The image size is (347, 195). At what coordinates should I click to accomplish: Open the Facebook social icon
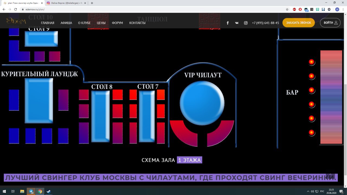228,23
